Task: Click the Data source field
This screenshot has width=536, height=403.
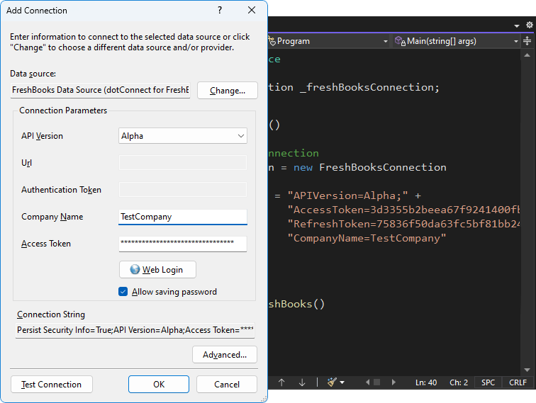Action: (100, 90)
